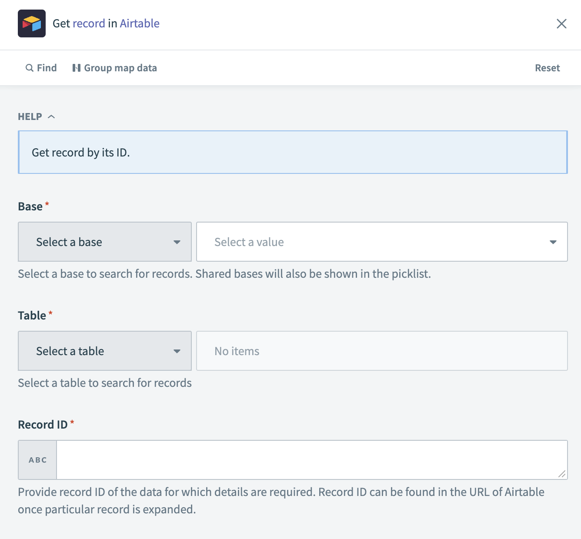Click the Airtable app logo icon
This screenshot has height=539, width=581.
pyautogui.click(x=32, y=23)
